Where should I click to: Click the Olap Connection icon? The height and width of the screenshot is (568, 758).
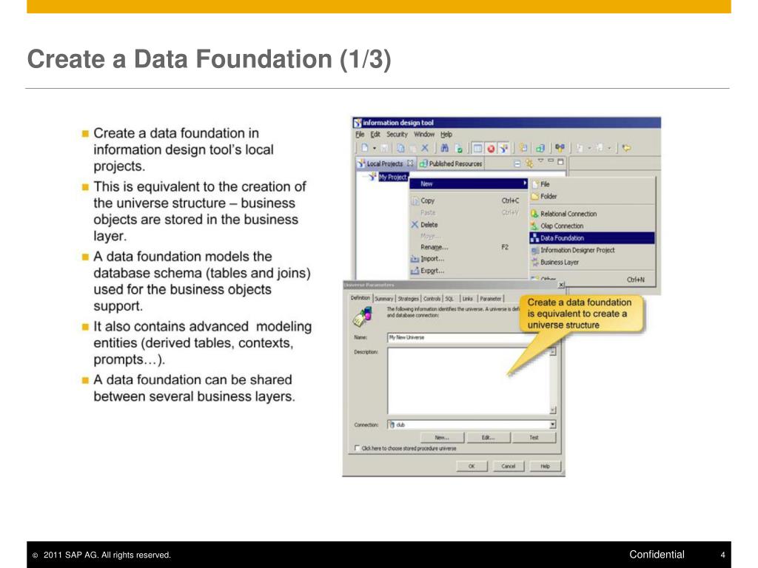point(534,226)
